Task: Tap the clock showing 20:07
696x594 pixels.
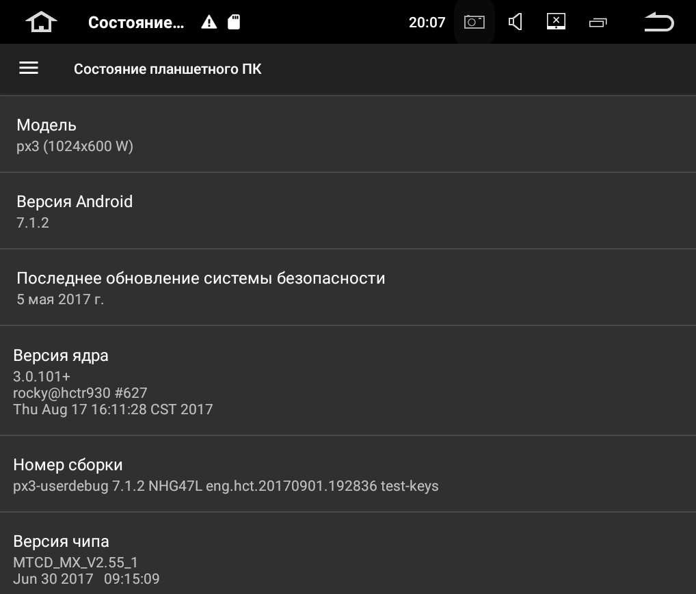Action: tap(427, 22)
